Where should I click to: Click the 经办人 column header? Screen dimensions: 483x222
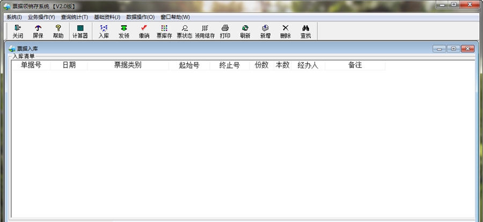308,65
